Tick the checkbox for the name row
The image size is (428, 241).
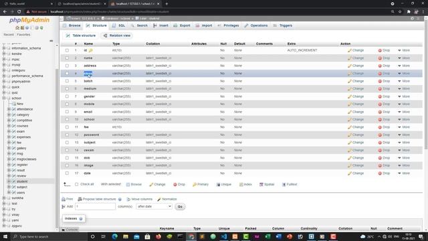67,58
